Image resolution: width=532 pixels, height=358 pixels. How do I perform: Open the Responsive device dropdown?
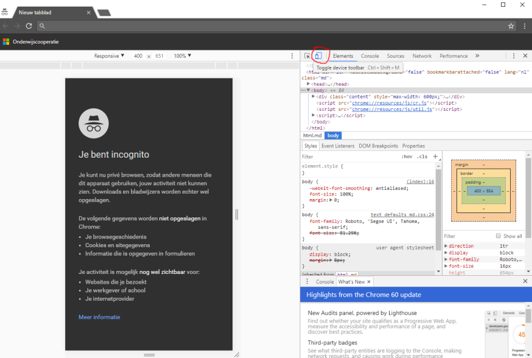[x=109, y=55]
